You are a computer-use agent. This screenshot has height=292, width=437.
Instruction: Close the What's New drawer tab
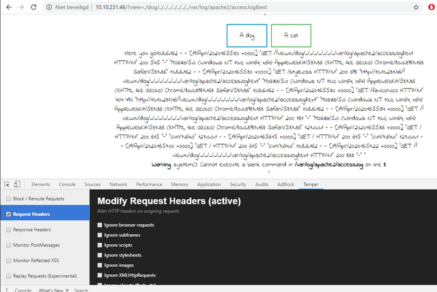coord(67,290)
